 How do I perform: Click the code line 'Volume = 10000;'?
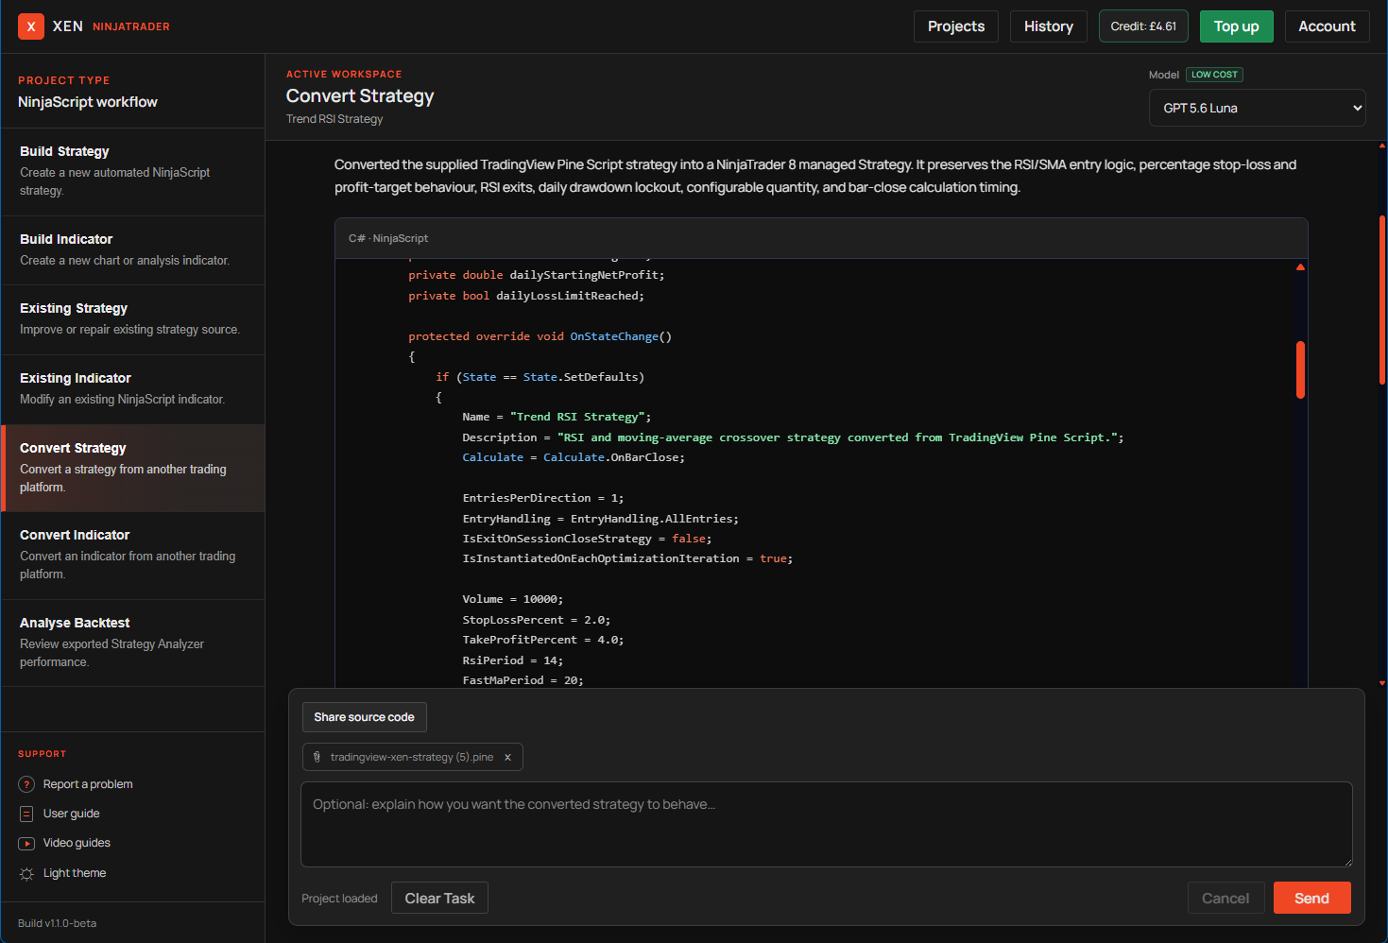click(x=513, y=599)
